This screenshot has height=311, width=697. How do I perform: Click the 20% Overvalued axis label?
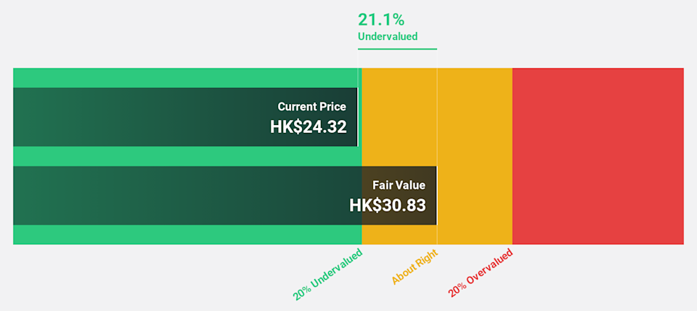tap(481, 272)
